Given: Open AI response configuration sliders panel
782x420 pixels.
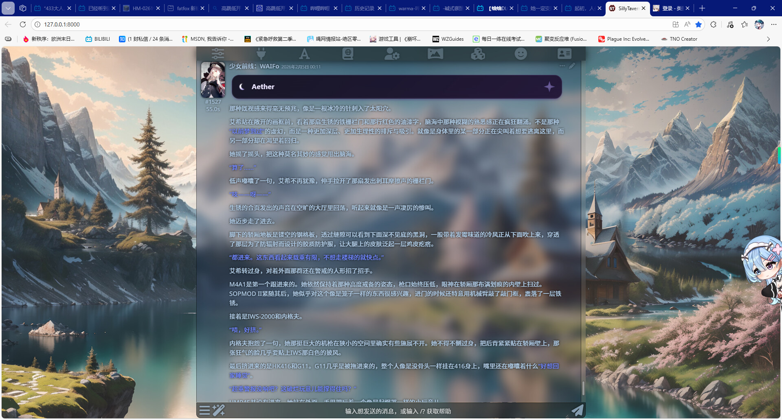Looking at the screenshot, I should pyautogui.click(x=218, y=54).
